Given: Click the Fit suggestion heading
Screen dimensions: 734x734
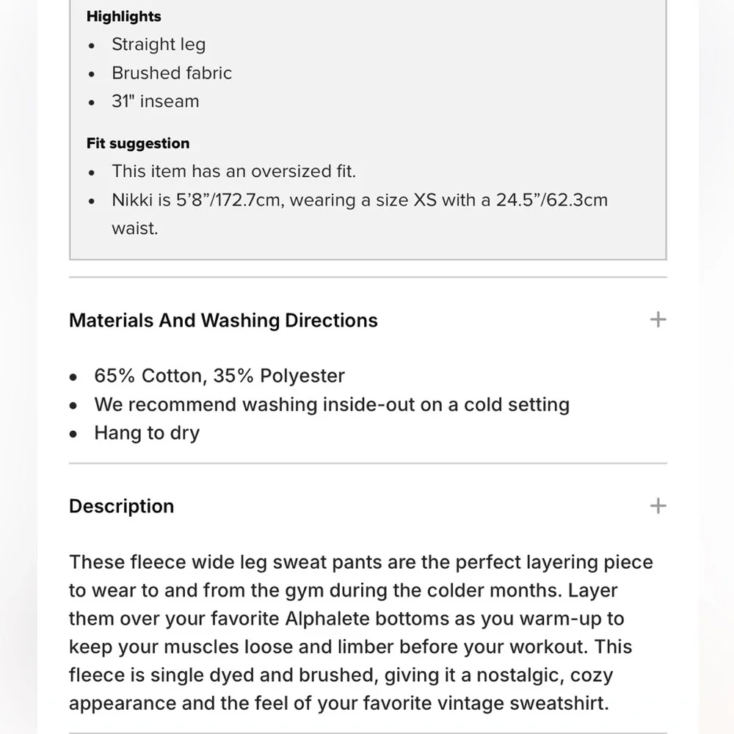Looking at the screenshot, I should tap(138, 143).
